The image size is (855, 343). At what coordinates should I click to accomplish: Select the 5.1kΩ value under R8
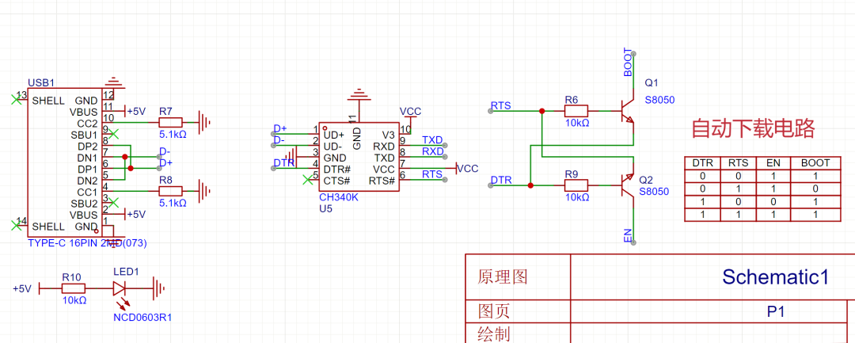point(173,202)
